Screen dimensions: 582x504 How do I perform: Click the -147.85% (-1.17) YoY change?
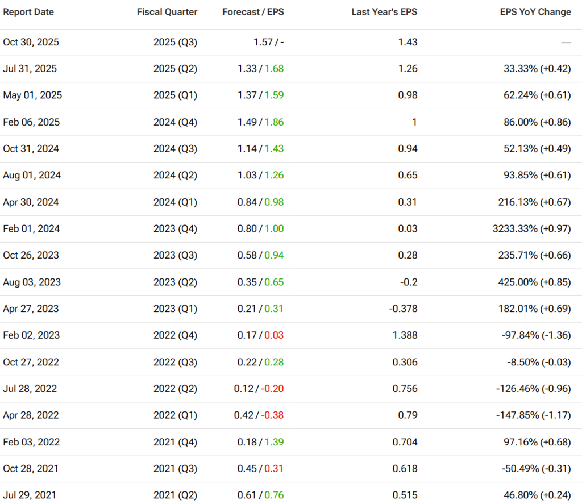point(532,415)
